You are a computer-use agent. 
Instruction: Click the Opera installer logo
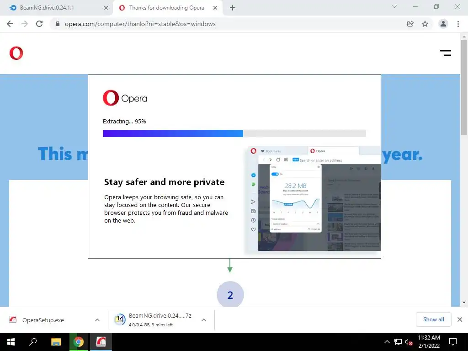click(125, 98)
